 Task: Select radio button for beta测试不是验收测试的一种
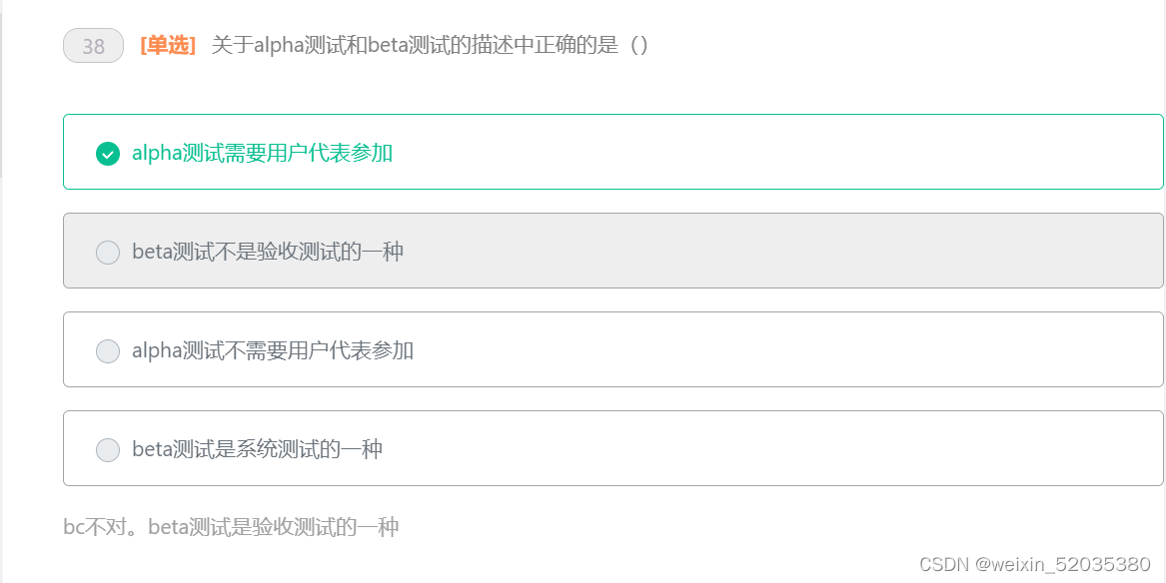pyautogui.click(x=108, y=253)
